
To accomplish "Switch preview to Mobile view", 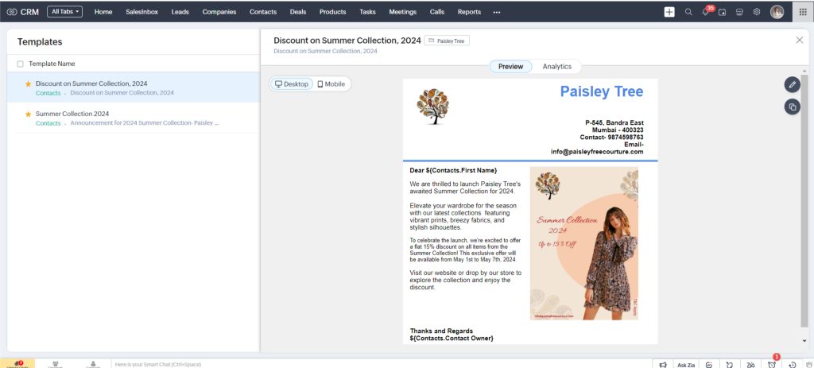I will pyautogui.click(x=331, y=84).
